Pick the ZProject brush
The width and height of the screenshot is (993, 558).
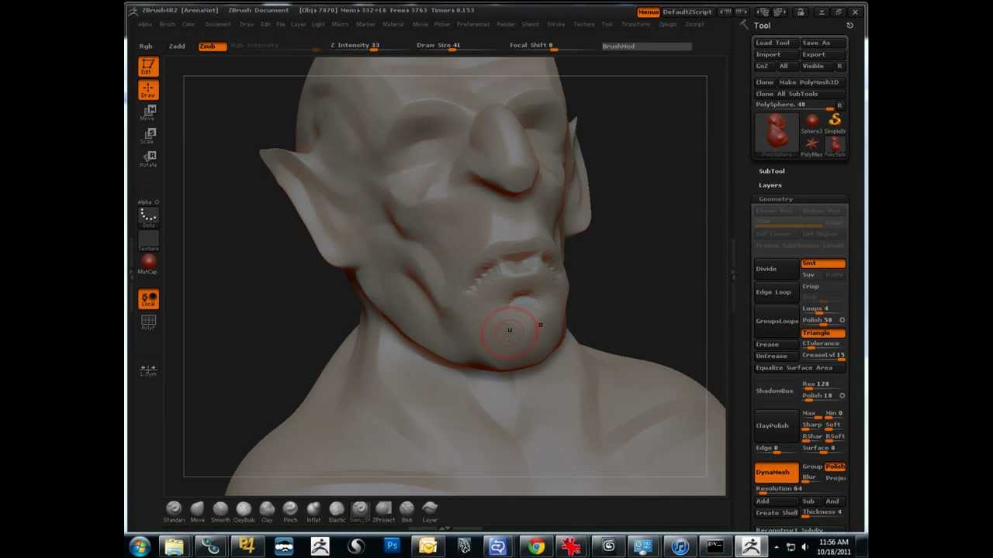click(x=383, y=511)
